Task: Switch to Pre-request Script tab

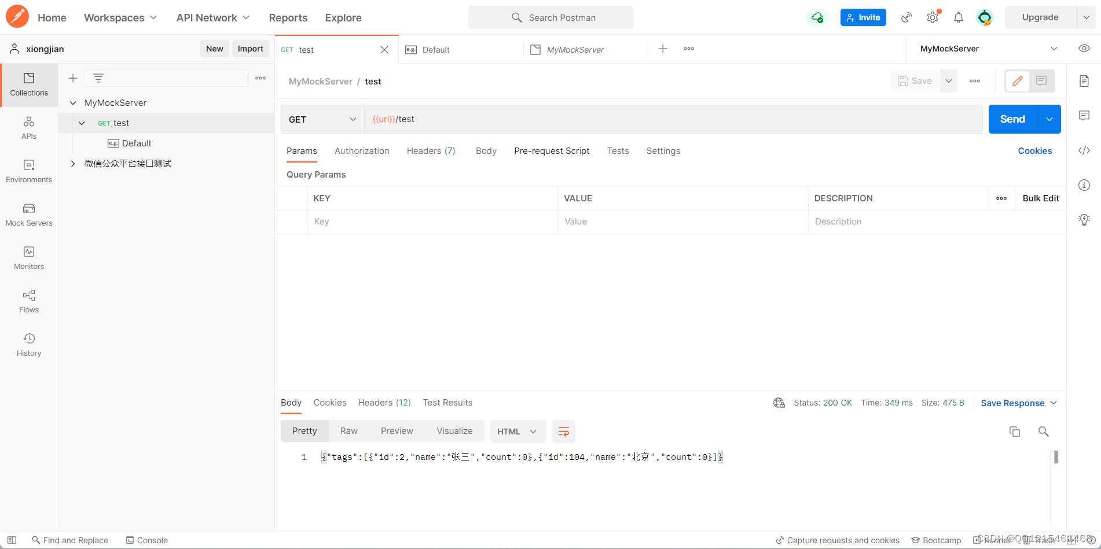Action: (x=552, y=151)
